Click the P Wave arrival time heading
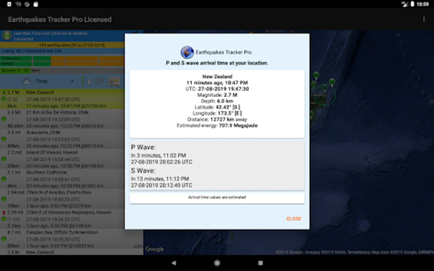 [143, 147]
